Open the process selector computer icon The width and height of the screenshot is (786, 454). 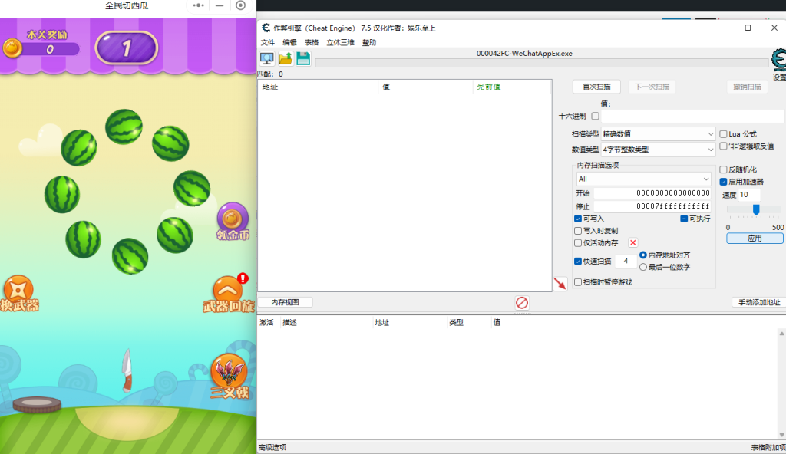[266, 58]
